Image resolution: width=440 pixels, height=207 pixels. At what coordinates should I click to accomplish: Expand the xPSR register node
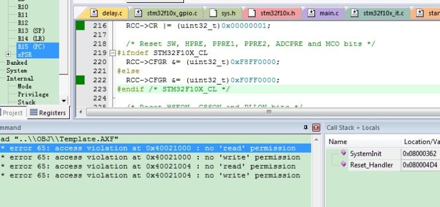8,54
